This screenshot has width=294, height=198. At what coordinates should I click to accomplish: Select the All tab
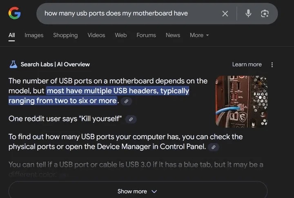[11, 35]
